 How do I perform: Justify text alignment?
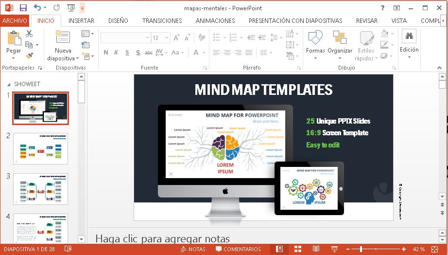(x=249, y=53)
